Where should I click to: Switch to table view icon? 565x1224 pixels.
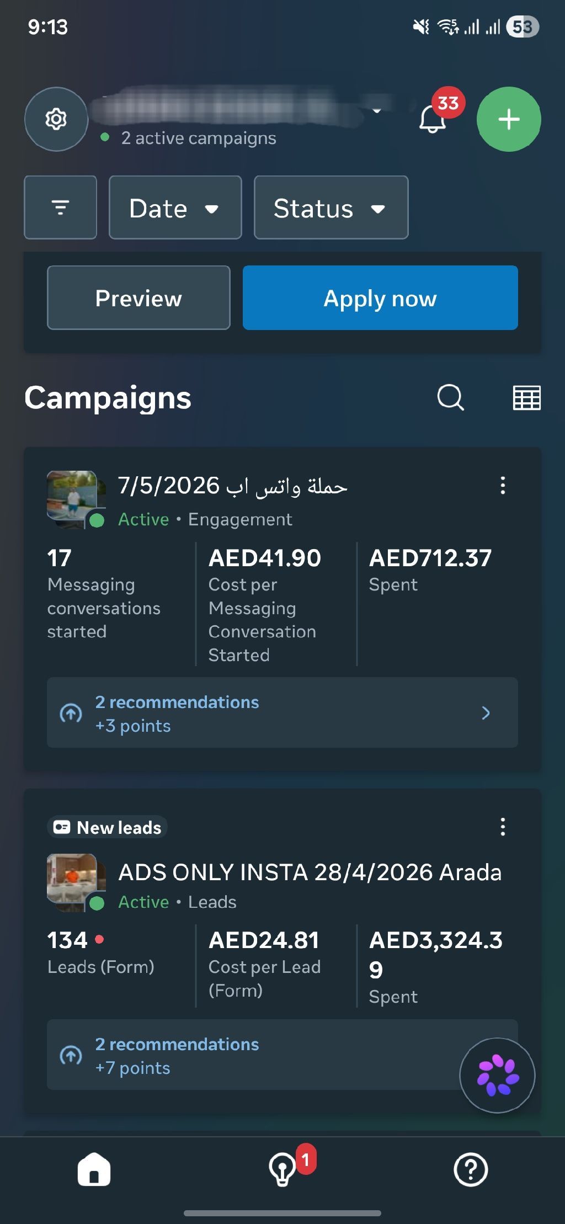(x=527, y=398)
